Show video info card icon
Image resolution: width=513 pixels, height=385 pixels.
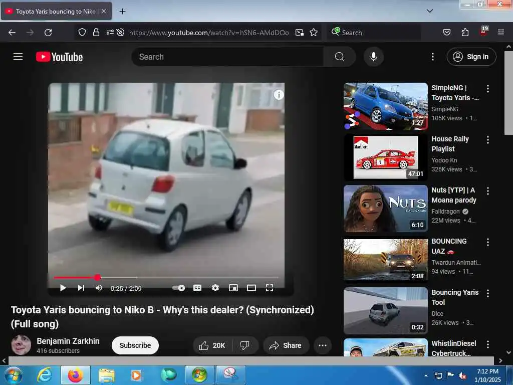[279, 95]
